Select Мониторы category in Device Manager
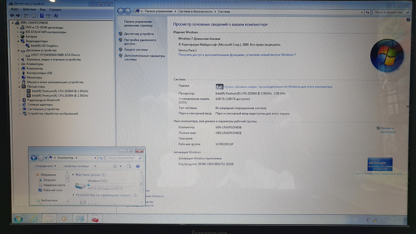Image resolution: width=416 pixels, height=234 pixels. 34,78
